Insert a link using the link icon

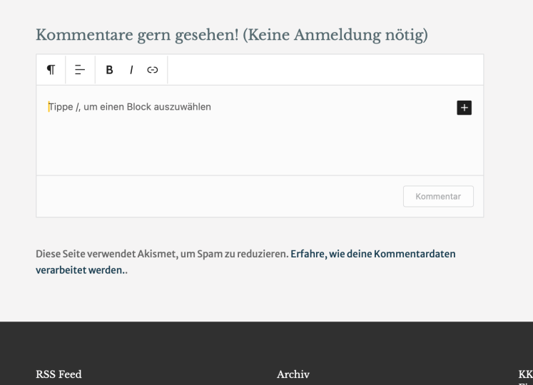click(x=152, y=70)
